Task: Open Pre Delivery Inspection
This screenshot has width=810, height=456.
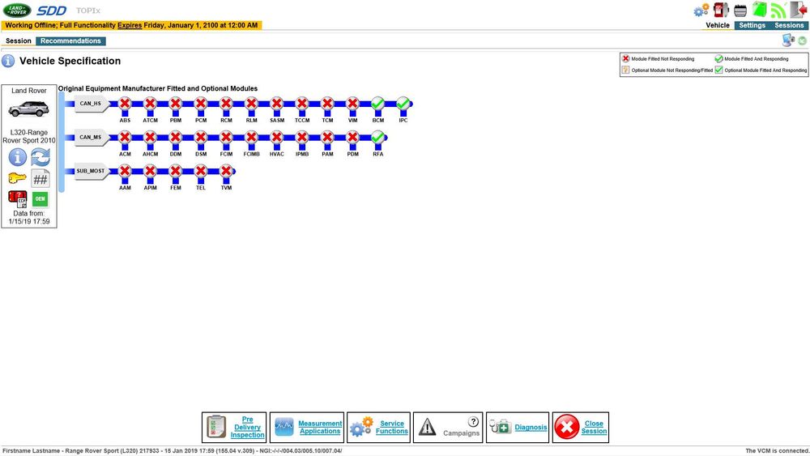Action: pyautogui.click(x=234, y=427)
